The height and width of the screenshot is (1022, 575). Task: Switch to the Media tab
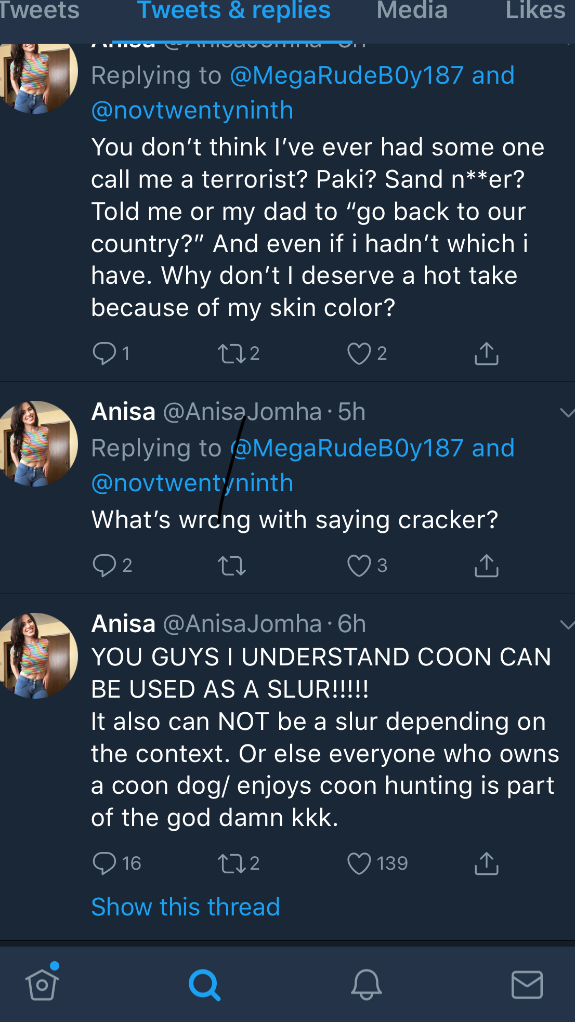tap(412, 11)
